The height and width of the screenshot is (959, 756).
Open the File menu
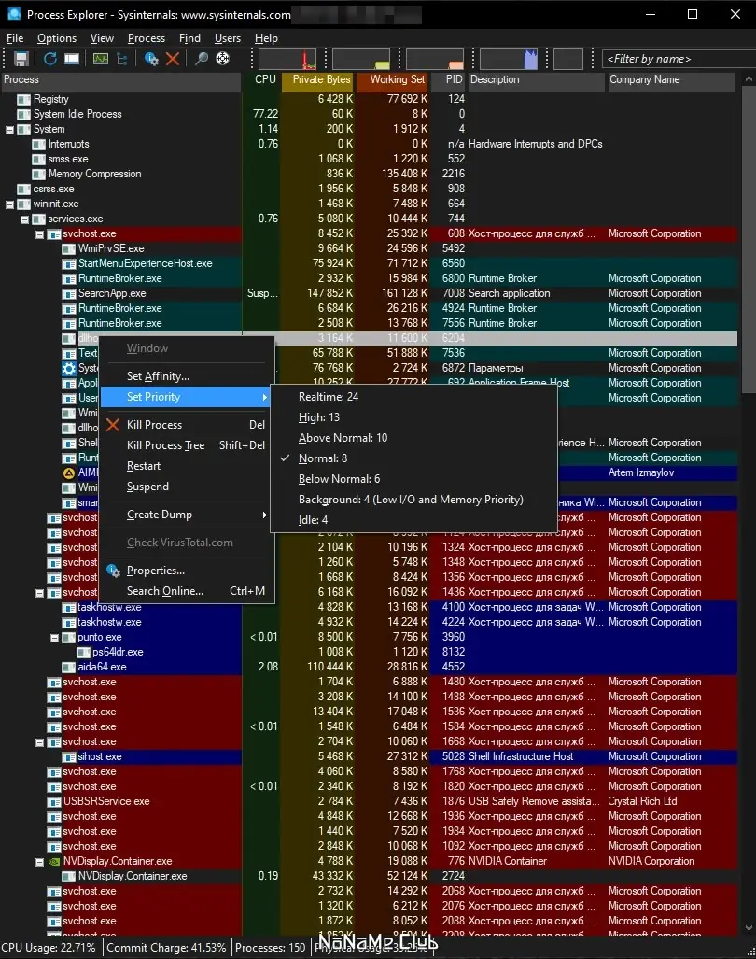click(x=15, y=38)
